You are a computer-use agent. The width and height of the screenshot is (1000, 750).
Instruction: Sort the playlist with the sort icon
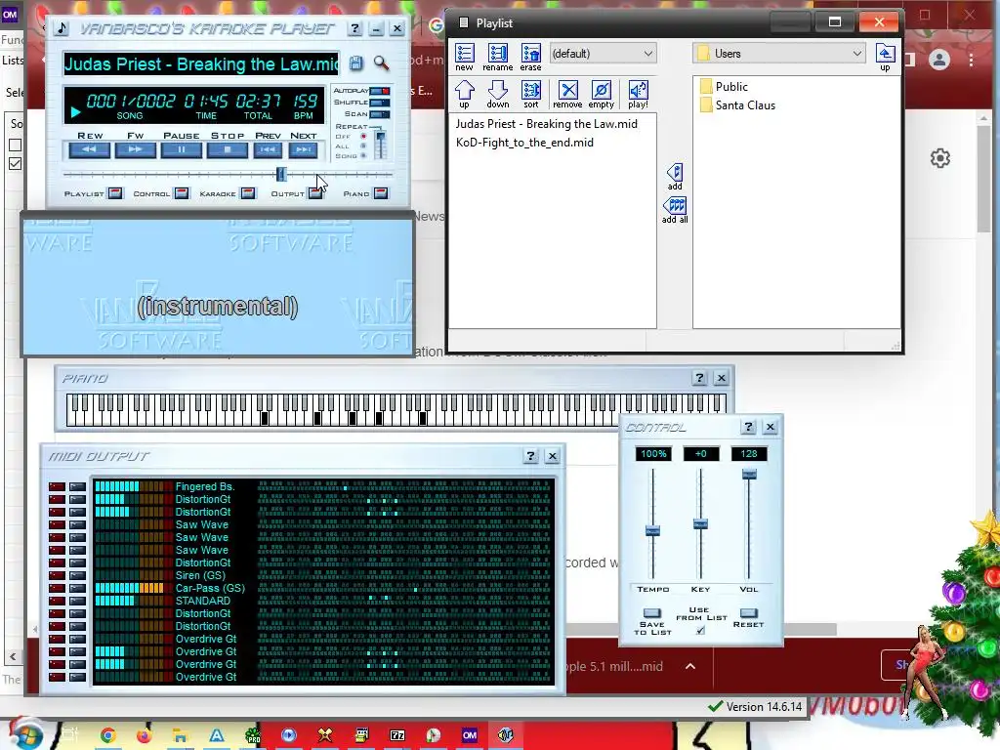[x=530, y=95]
